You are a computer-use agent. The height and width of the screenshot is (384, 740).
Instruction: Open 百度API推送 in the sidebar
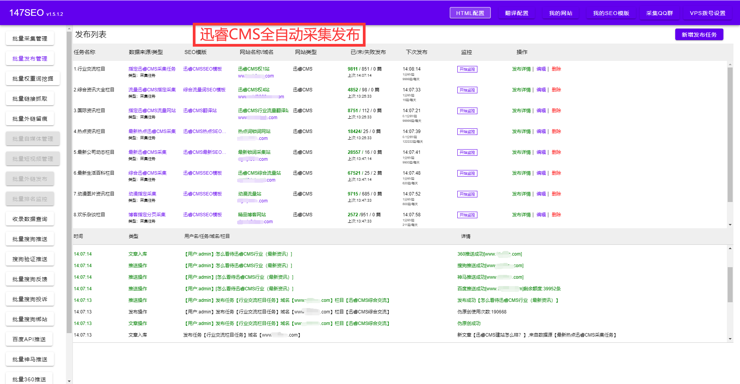[x=29, y=339]
